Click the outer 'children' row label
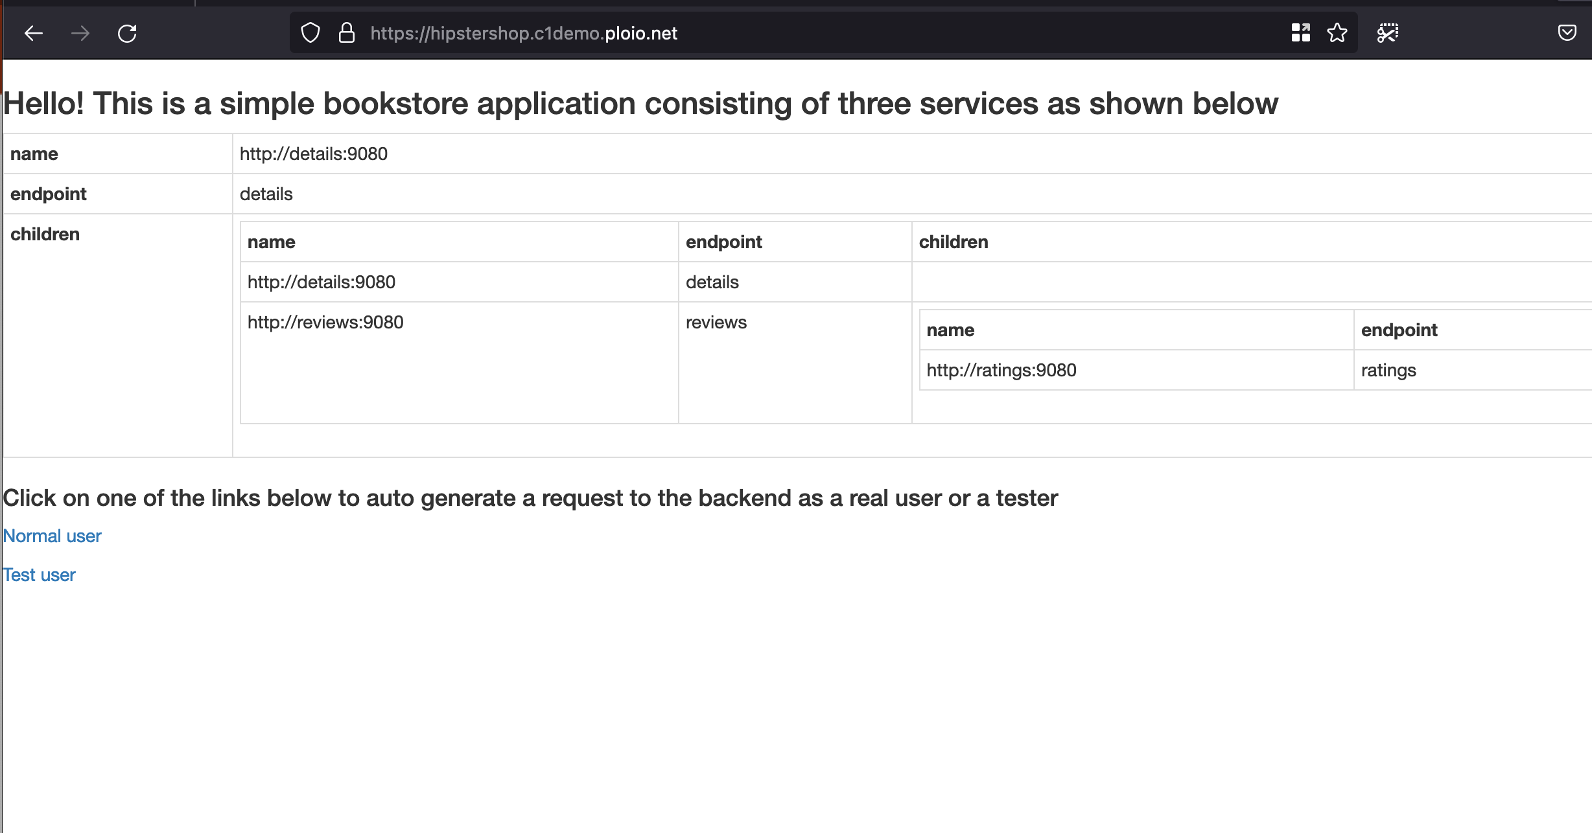The height and width of the screenshot is (833, 1592). click(x=45, y=234)
